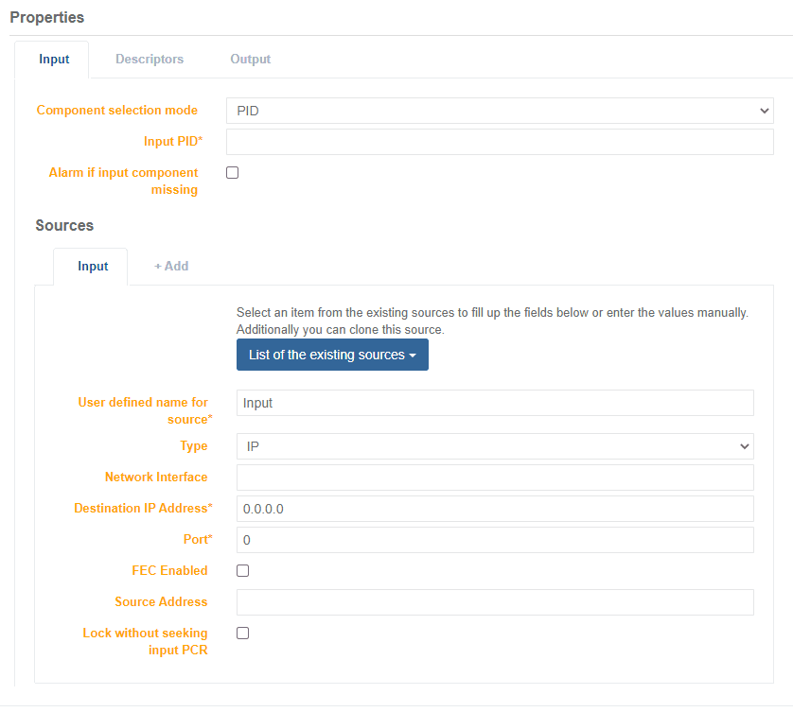Image resolution: width=793 pixels, height=712 pixels.
Task: Toggle Lock without seeking input PCR
Action: tap(242, 633)
